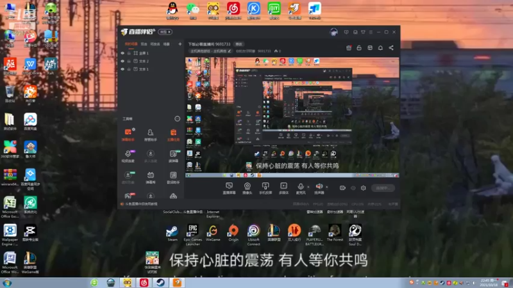Open the notification bell icon
513x288 pixels.
click(380, 48)
